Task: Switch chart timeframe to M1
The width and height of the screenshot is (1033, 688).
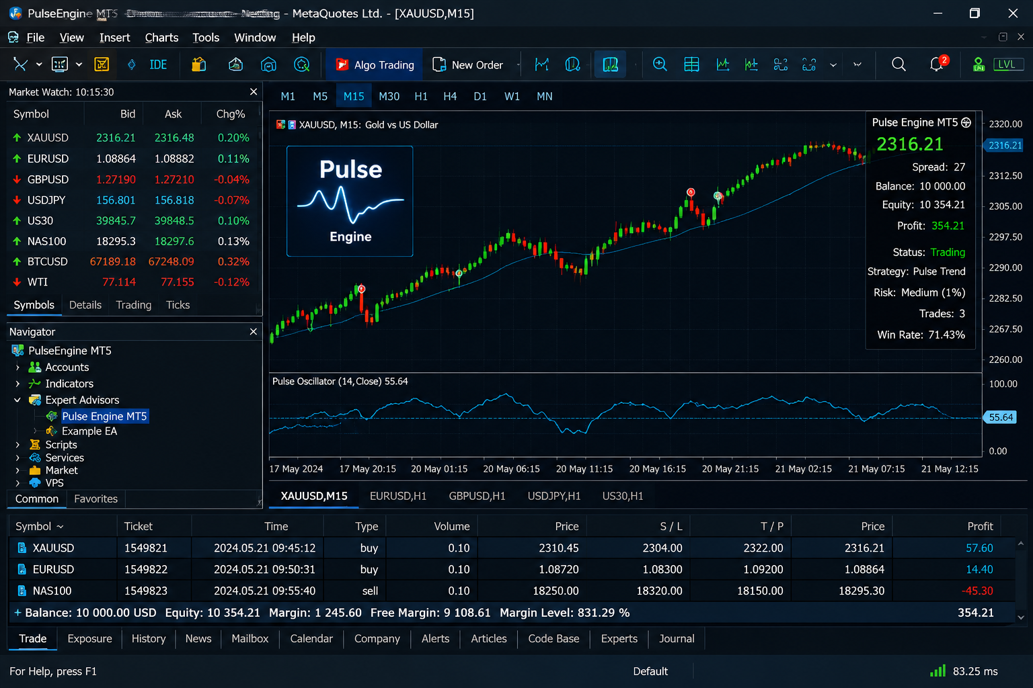Action: (288, 97)
